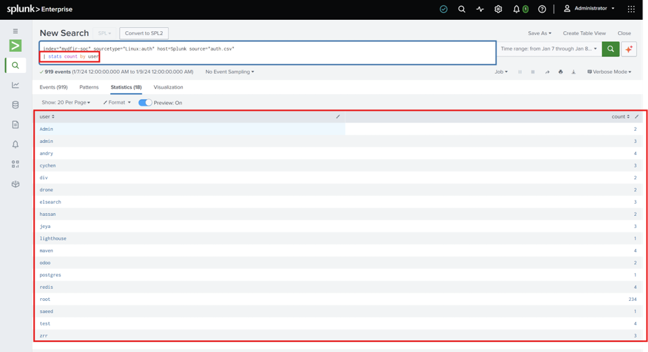Open the Job dropdown menu

tap(501, 72)
